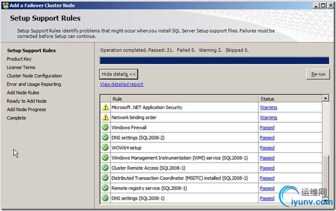Open Warning status for .NET Application Security

pos(268,107)
